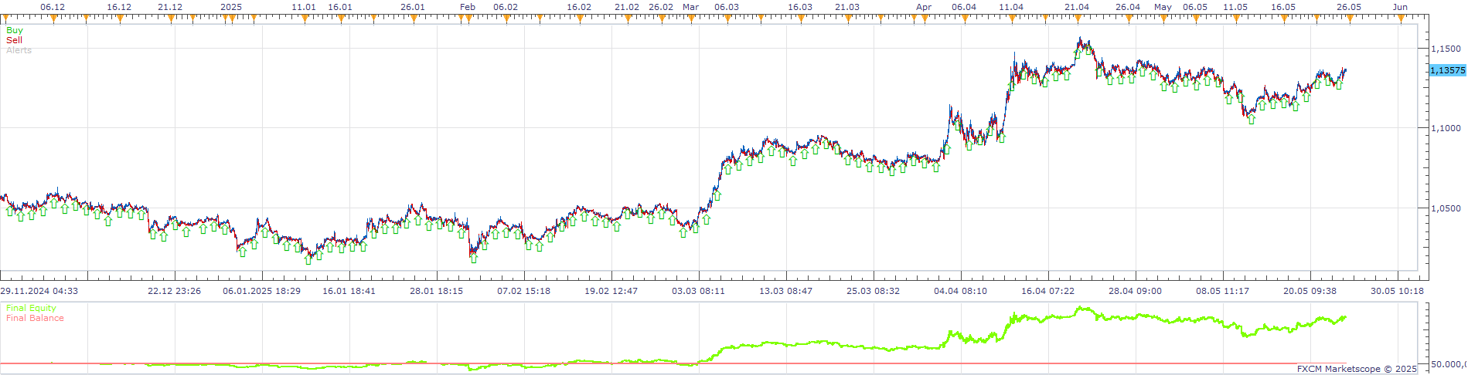Click the Apr month label on top axis
The width and height of the screenshot is (1468, 375).
click(924, 7)
